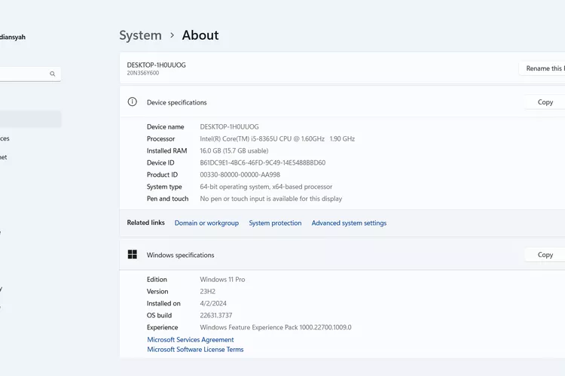This screenshot has width=565, height=376.
Task: Click the Processor label
Action: [160, 139]
